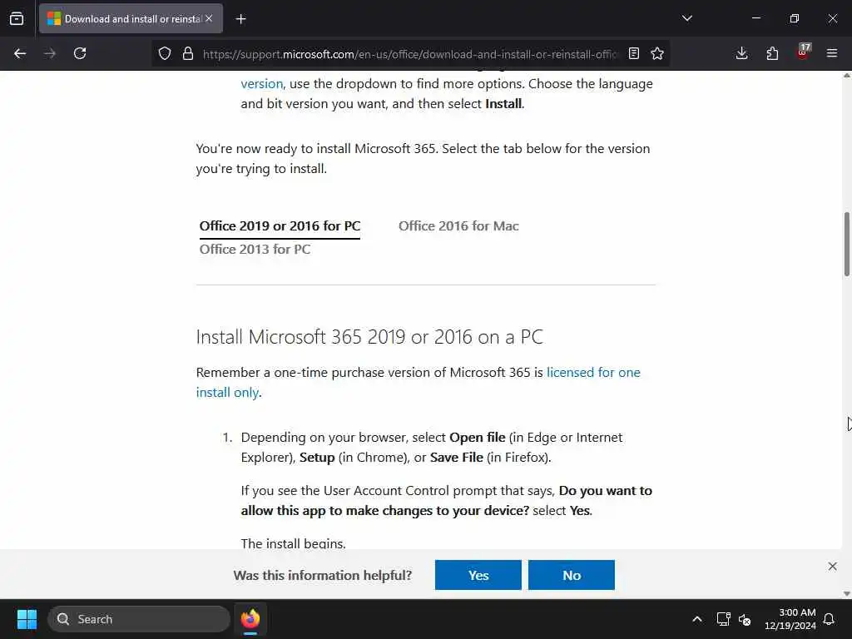Expand the list all tabs chevron

(x=686, y=18)
